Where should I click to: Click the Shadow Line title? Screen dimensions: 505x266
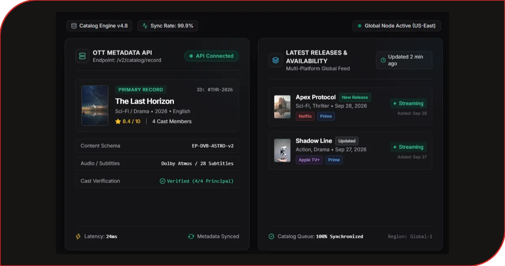[x=314, y=141]
